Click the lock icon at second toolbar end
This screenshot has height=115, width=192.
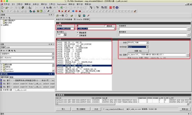point(135,11)
